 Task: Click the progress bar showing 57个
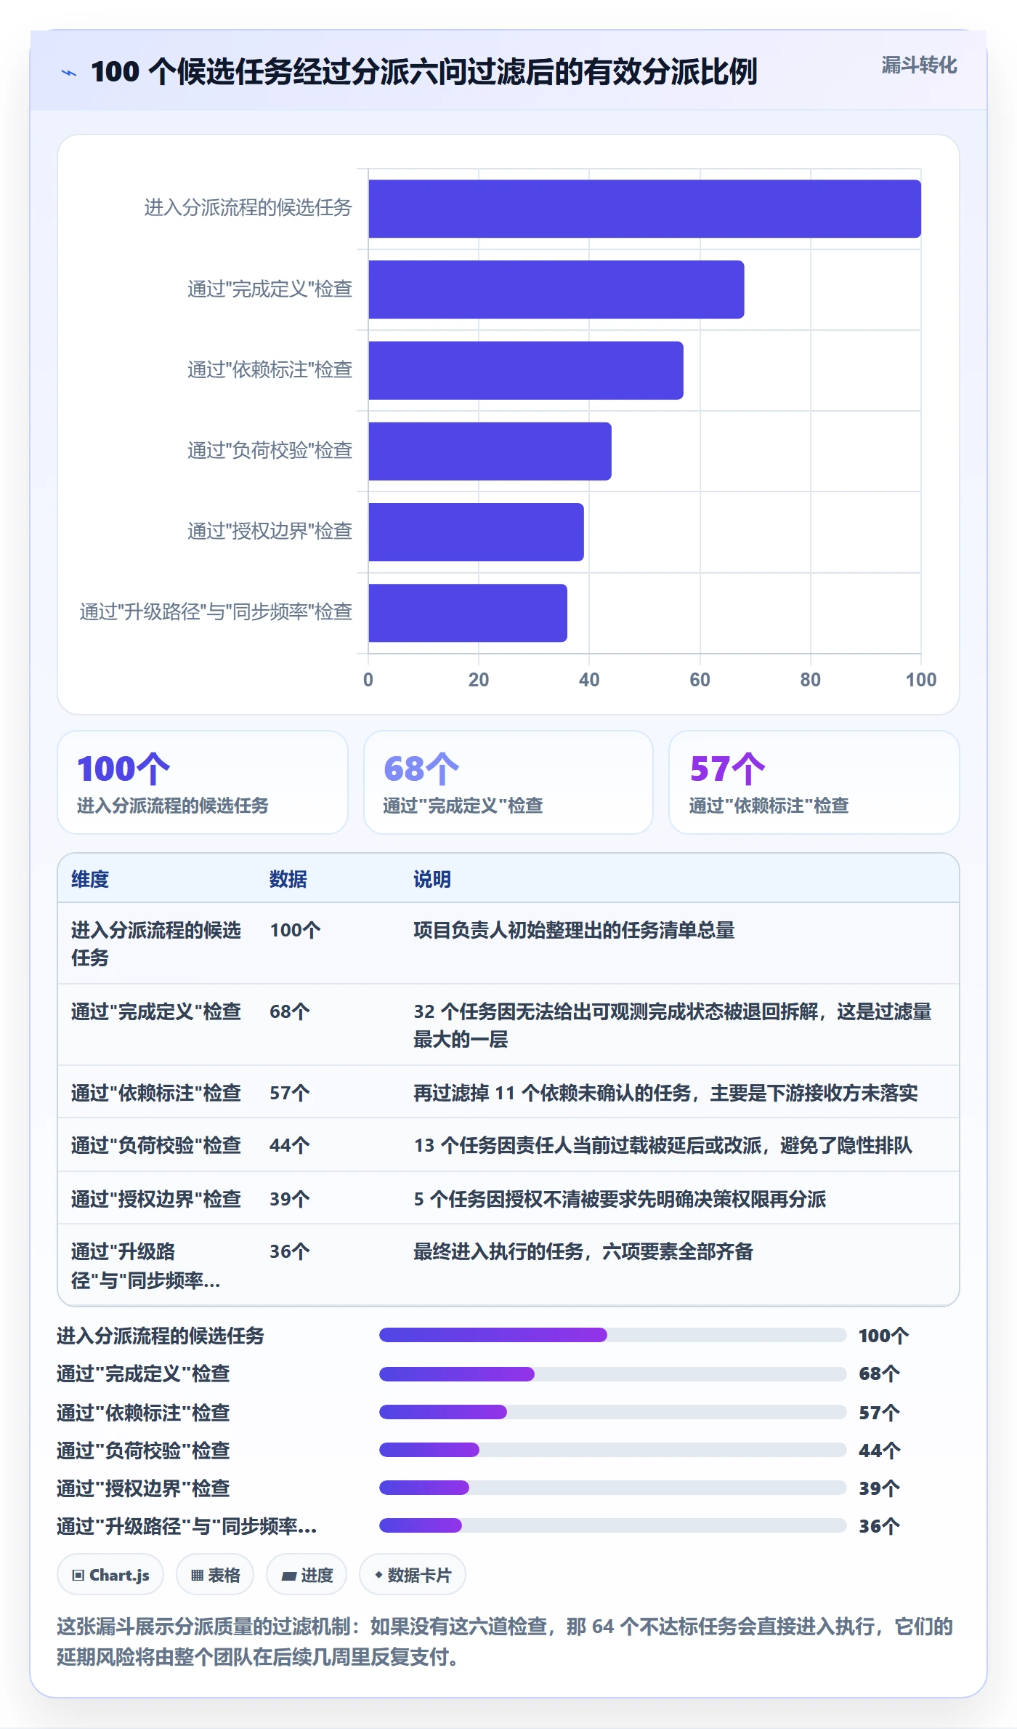(613, 1412)
